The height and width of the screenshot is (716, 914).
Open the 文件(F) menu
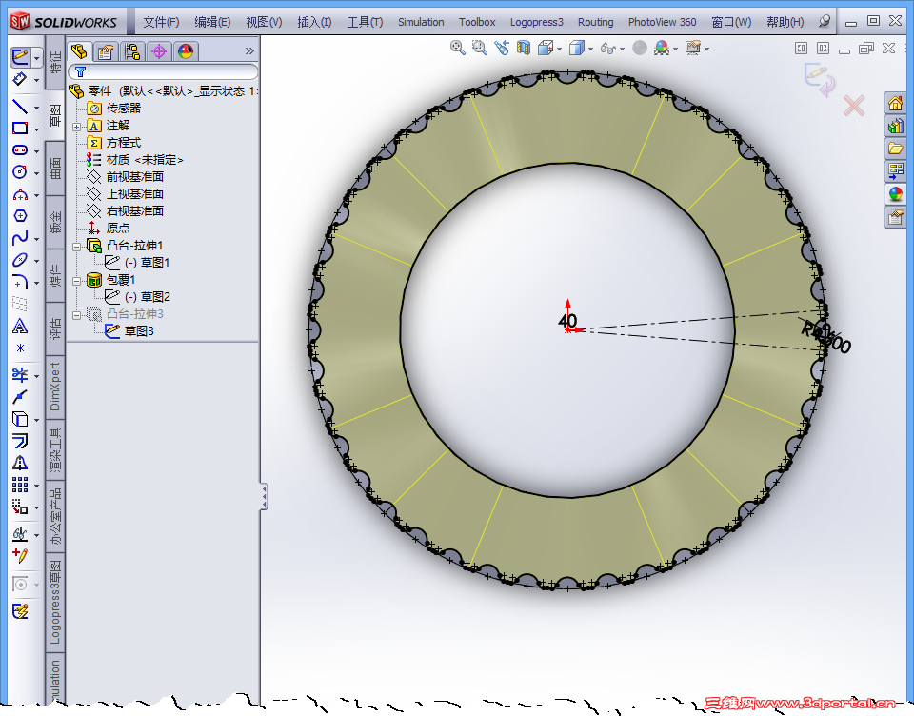[161, 22]
